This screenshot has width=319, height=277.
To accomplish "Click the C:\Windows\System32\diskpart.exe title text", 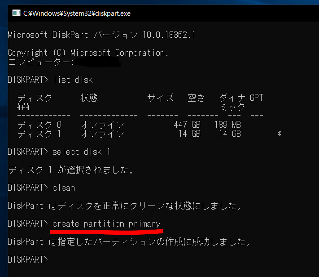I will click(x=77, y=13).
